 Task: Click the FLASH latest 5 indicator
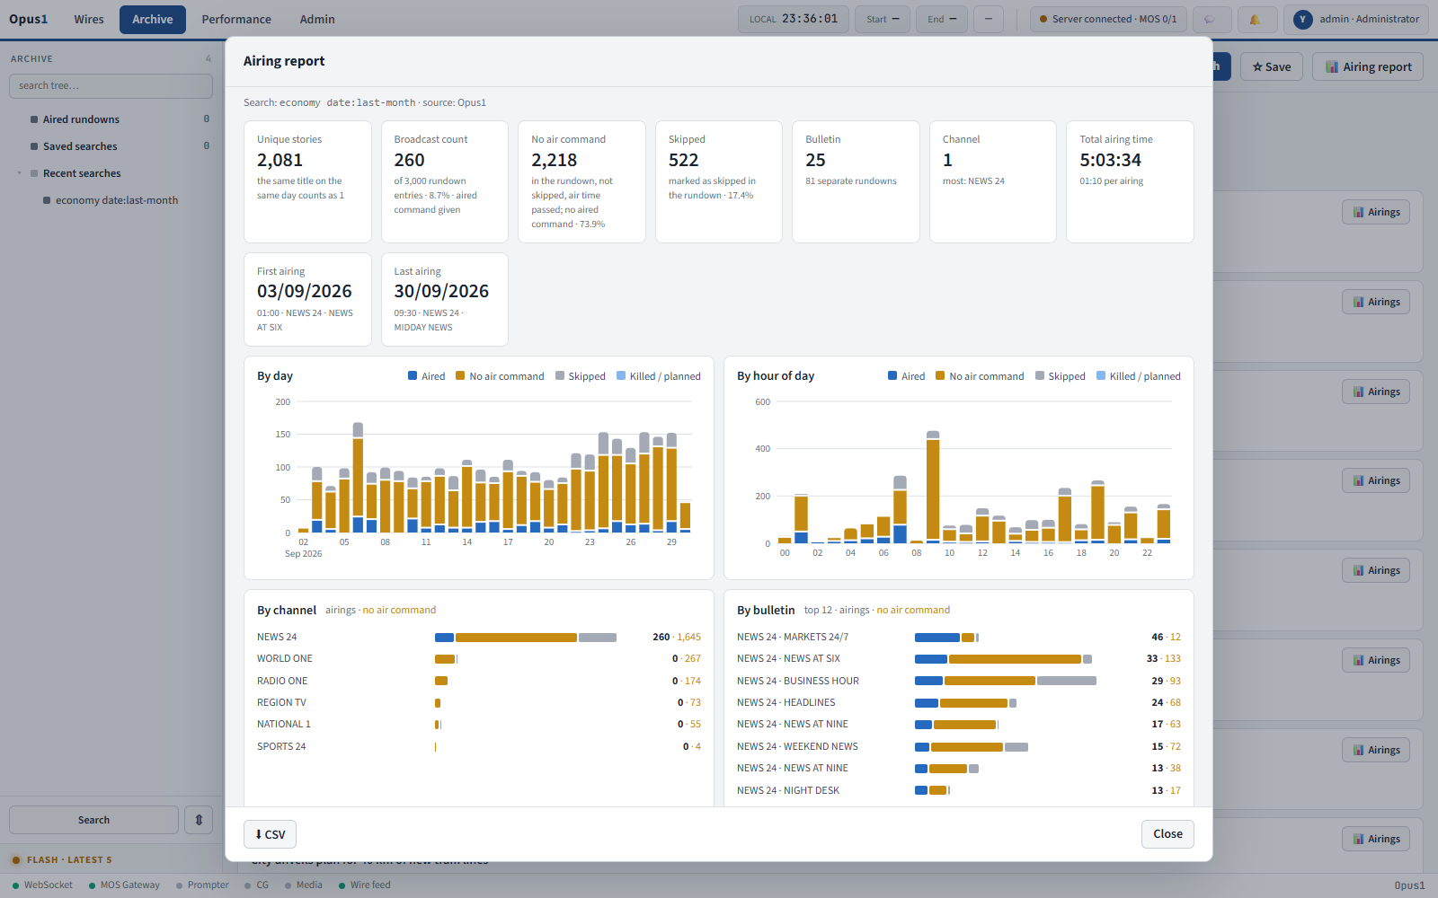[62, 860]
